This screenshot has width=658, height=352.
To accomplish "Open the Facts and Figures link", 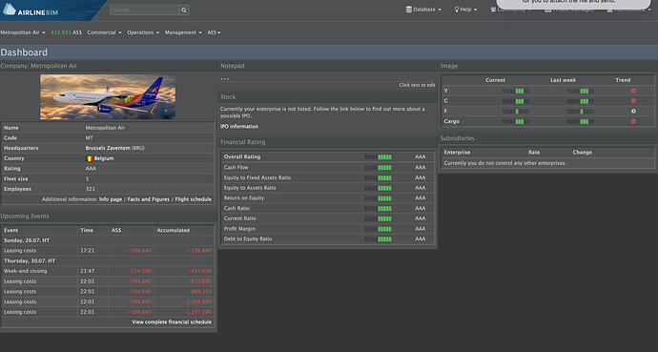I will pos(148,199).
